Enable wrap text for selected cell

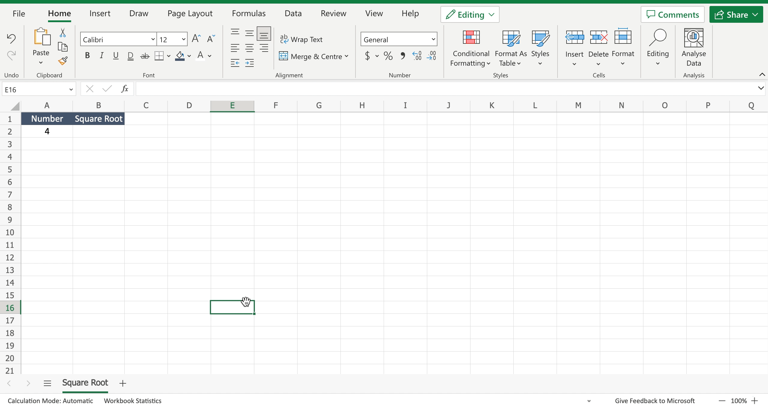(x=301, y=39)
